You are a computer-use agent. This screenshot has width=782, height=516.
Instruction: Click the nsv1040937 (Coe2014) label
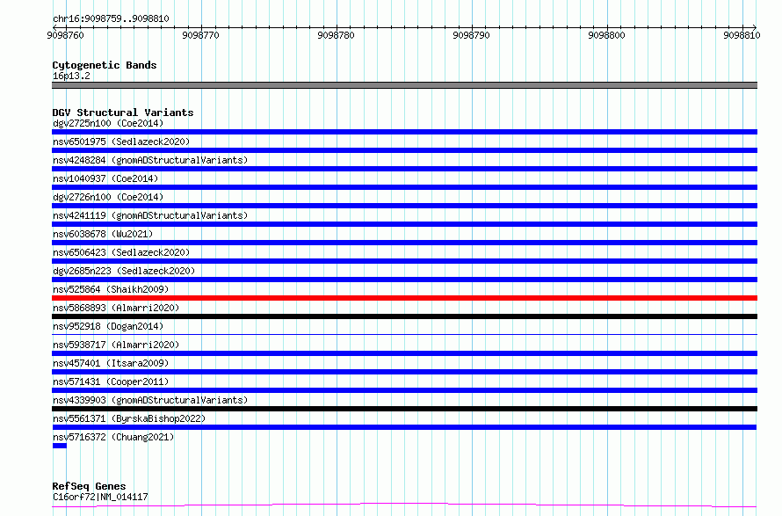pos(105,178)
